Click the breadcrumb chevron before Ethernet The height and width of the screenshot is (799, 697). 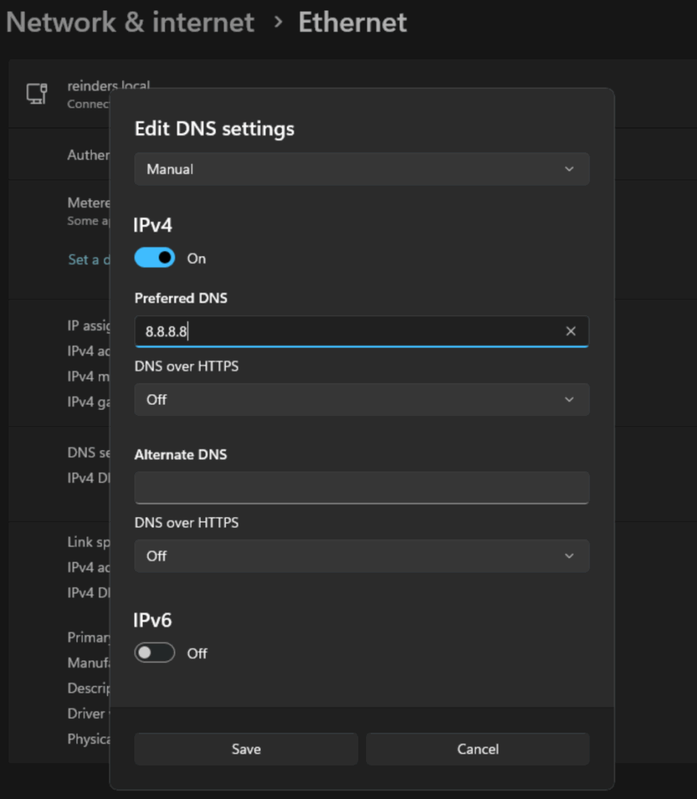pyautogui.click(x=278, y=23)
